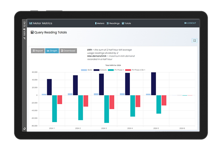Toggle PV Phase 2 Db 1 legend entry

[x=135, y=70]
